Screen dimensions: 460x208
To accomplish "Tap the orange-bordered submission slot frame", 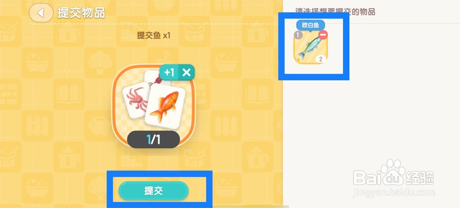I will pyautogui.click(x=154, y=106).
